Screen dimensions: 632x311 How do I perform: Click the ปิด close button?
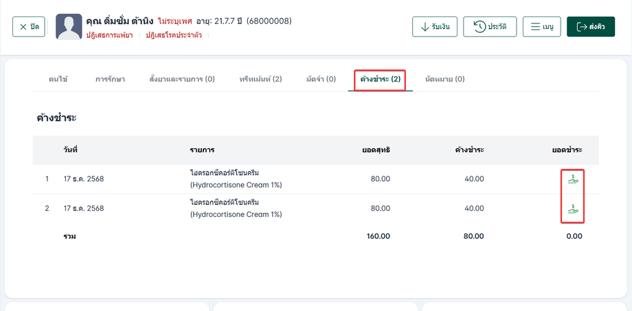click(x=29, y=27)
